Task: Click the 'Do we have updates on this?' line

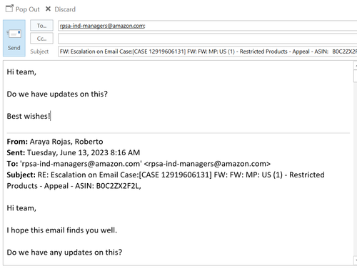Action: click(x=57, y=94)
